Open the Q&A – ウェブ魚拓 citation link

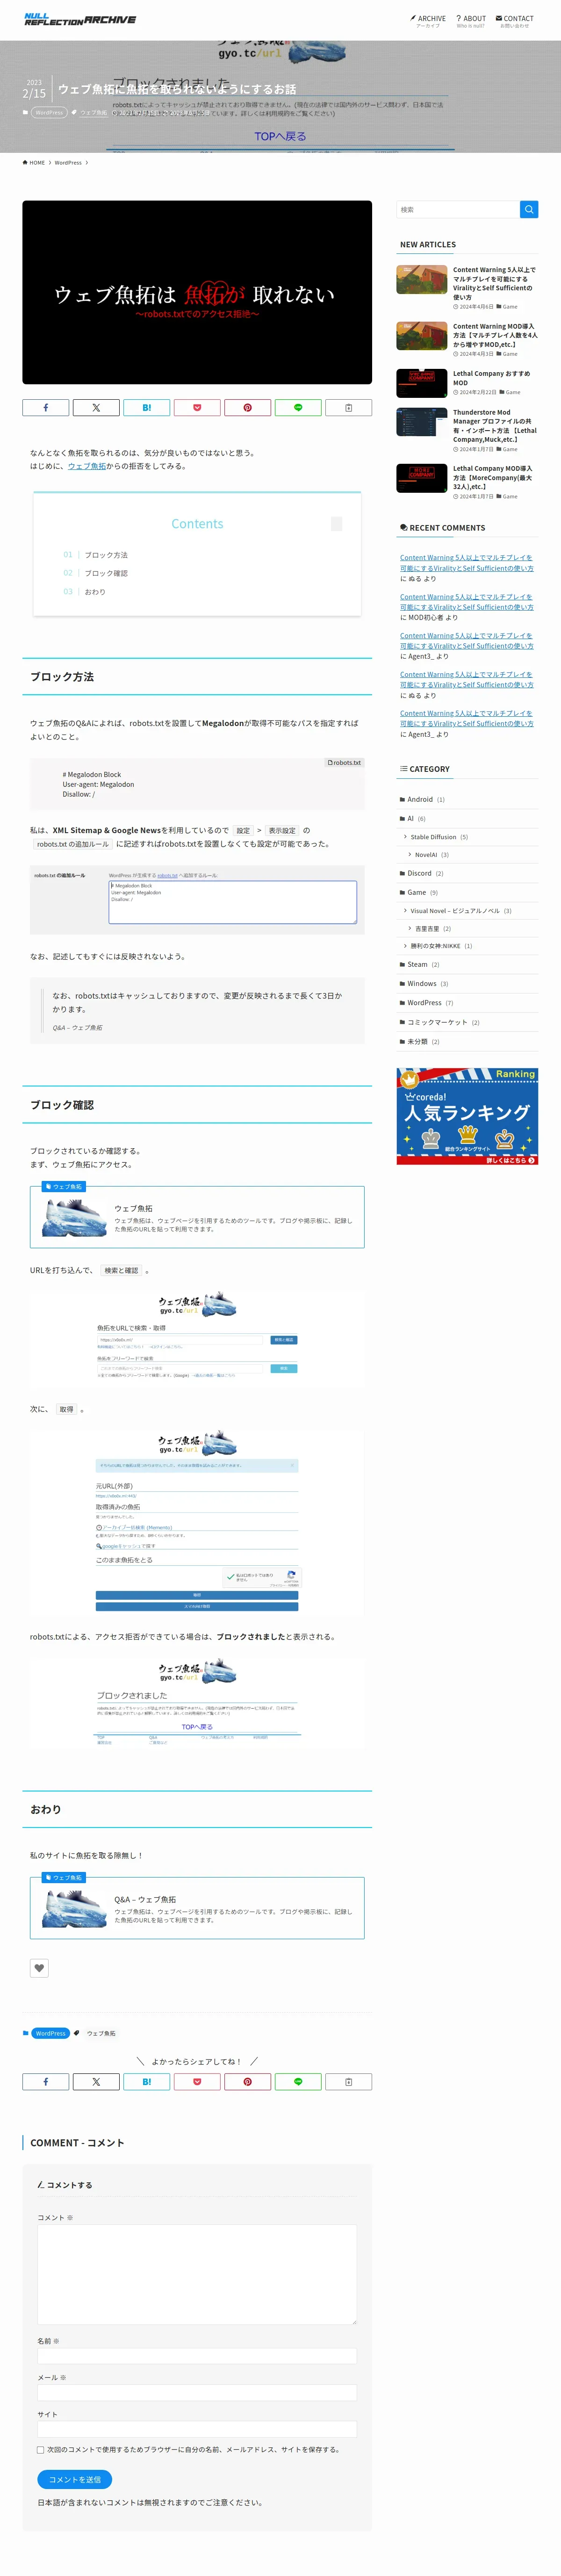pyautogui.click(x=77, y=1028)
